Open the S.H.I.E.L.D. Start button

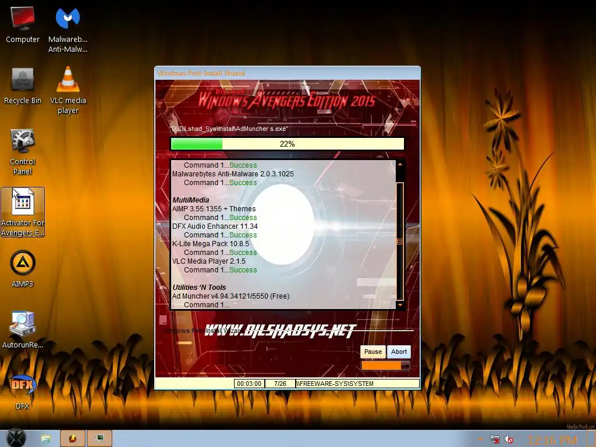(x=16, y=438)
